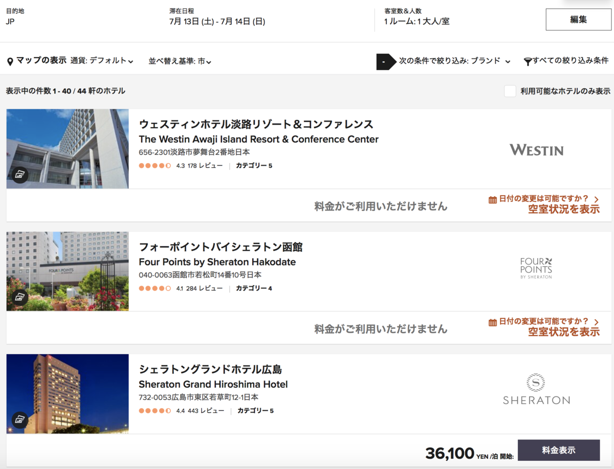The width and height of the screenshot is (614, 469).
Task: Click arrow chevron next to Hakodate date change
Action: pos(596,322)
